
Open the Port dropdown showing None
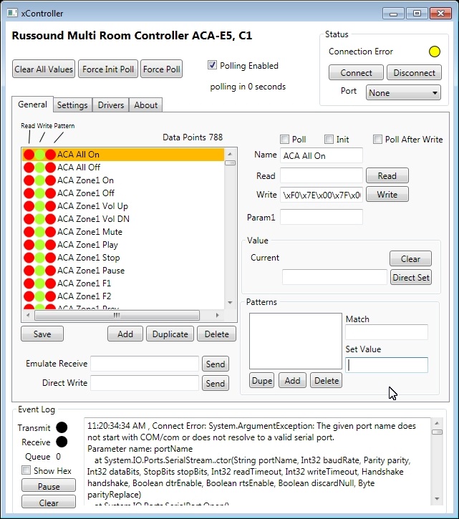pos(403,92)
